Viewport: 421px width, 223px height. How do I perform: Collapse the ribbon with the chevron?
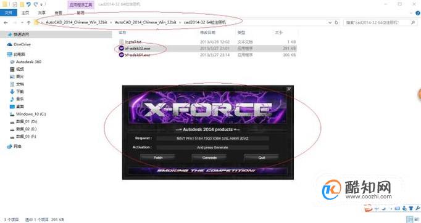[411, 13]
